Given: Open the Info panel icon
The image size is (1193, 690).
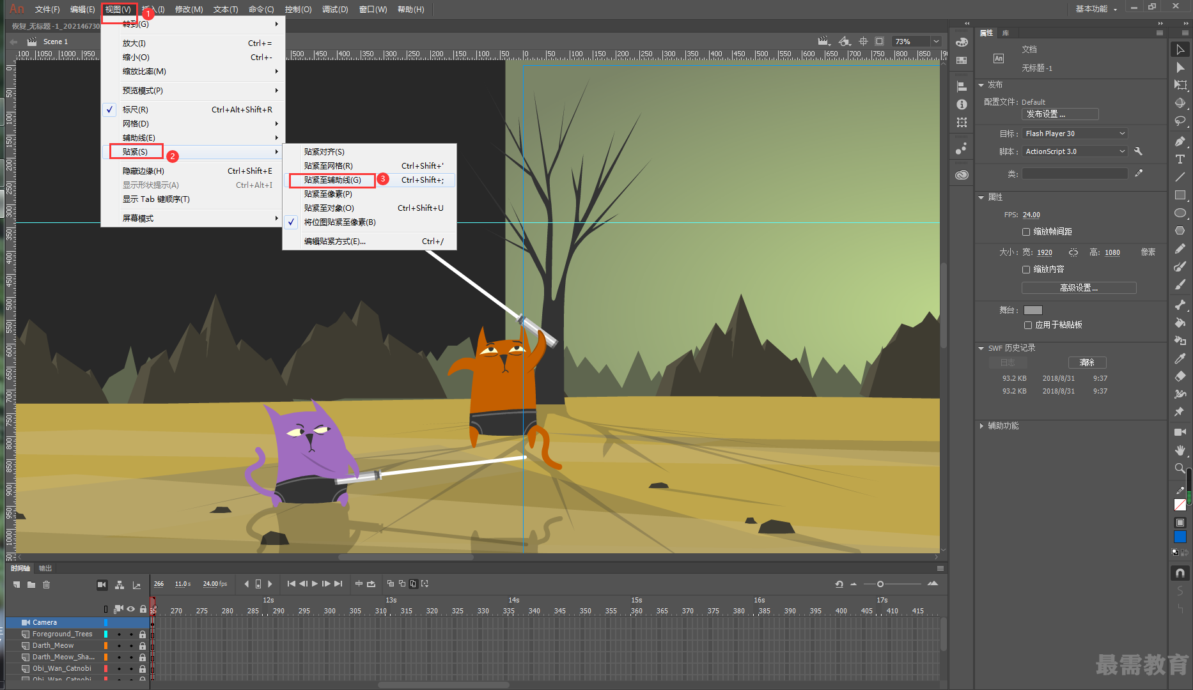Looking at the screenshot, I should (x=962, y=104).
